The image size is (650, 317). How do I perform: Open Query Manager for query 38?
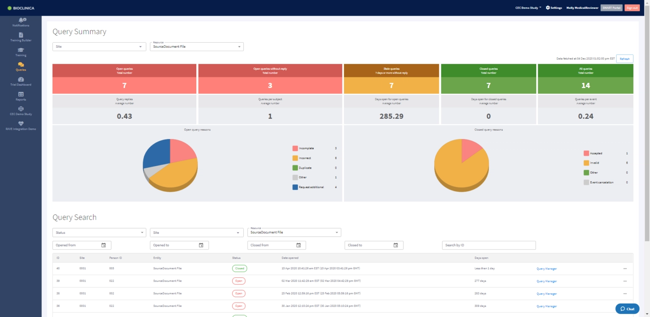point(546,293)
